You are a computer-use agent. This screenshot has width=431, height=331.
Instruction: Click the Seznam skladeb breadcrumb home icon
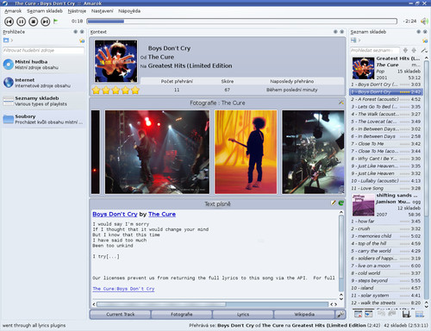(x=353, y=41)
